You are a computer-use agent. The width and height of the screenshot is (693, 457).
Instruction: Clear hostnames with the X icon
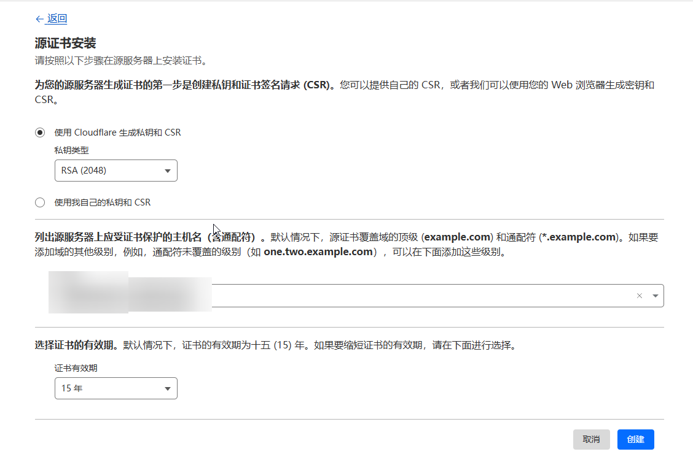click(639, 296)
